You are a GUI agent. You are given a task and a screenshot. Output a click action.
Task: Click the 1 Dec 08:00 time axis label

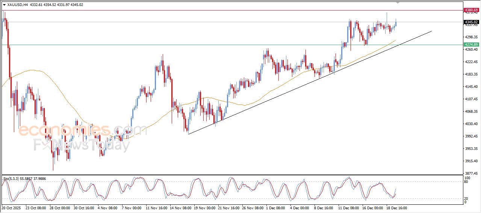[276, 208]
